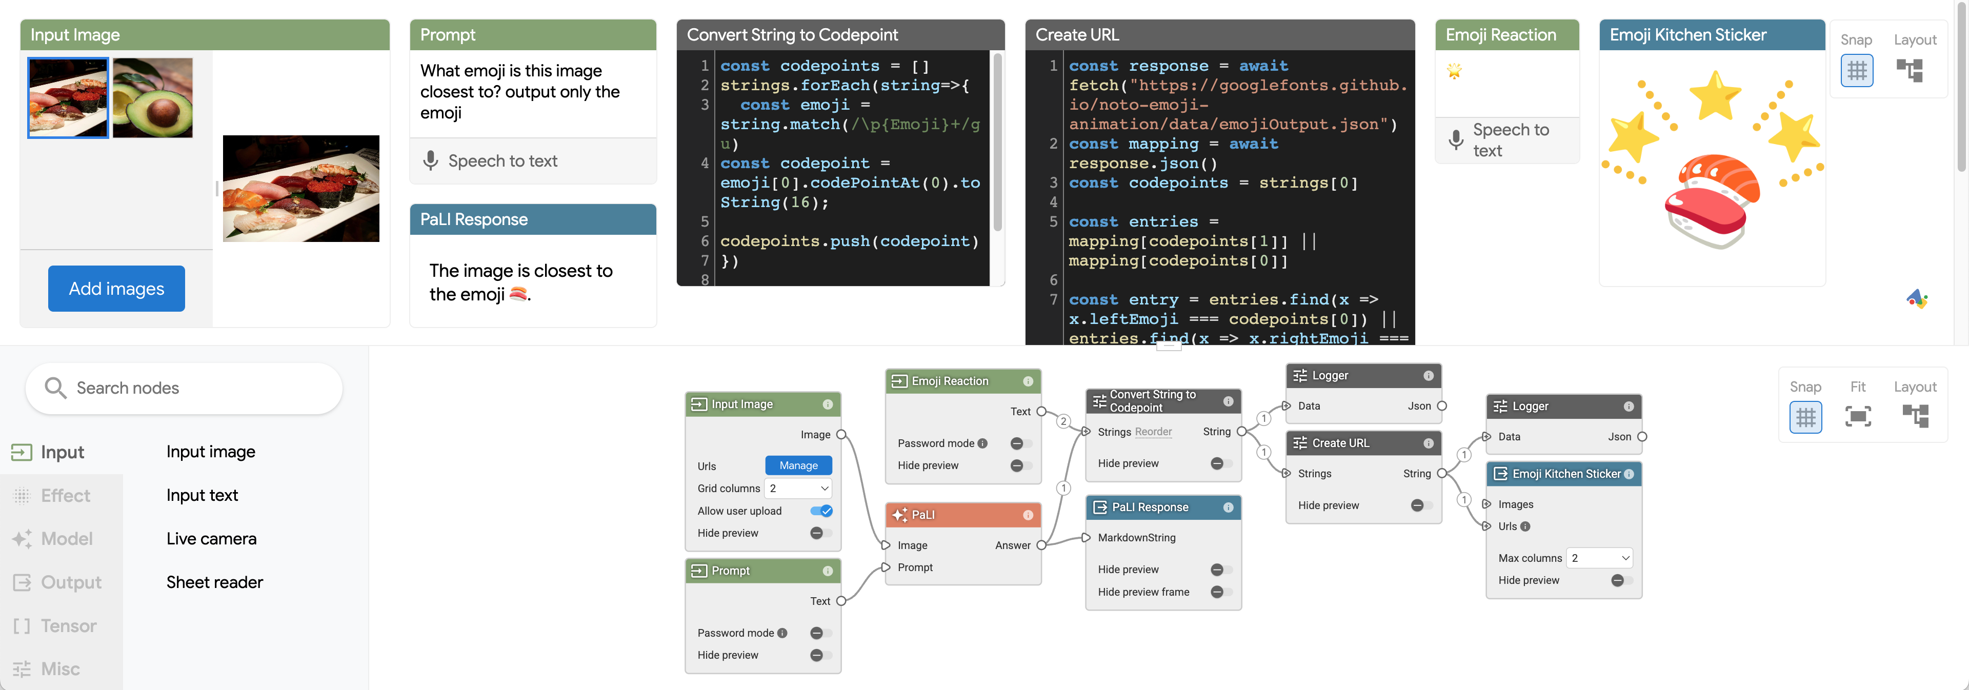Click the microphone icon under Prompt panel
The width and height of the screenshot is (1969, 690).
click(431, 160)
